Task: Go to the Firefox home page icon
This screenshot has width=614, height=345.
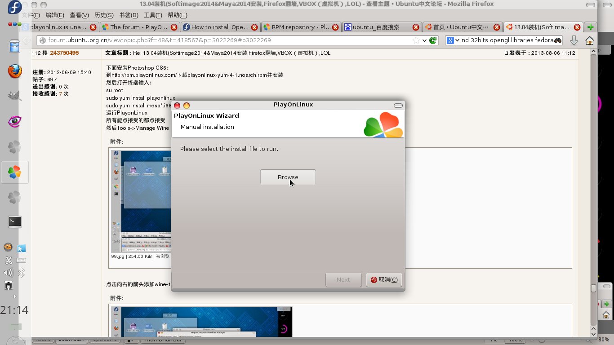Action: click(x=590, y=40)
